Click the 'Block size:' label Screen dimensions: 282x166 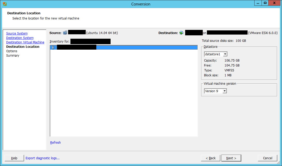point(211,75)
